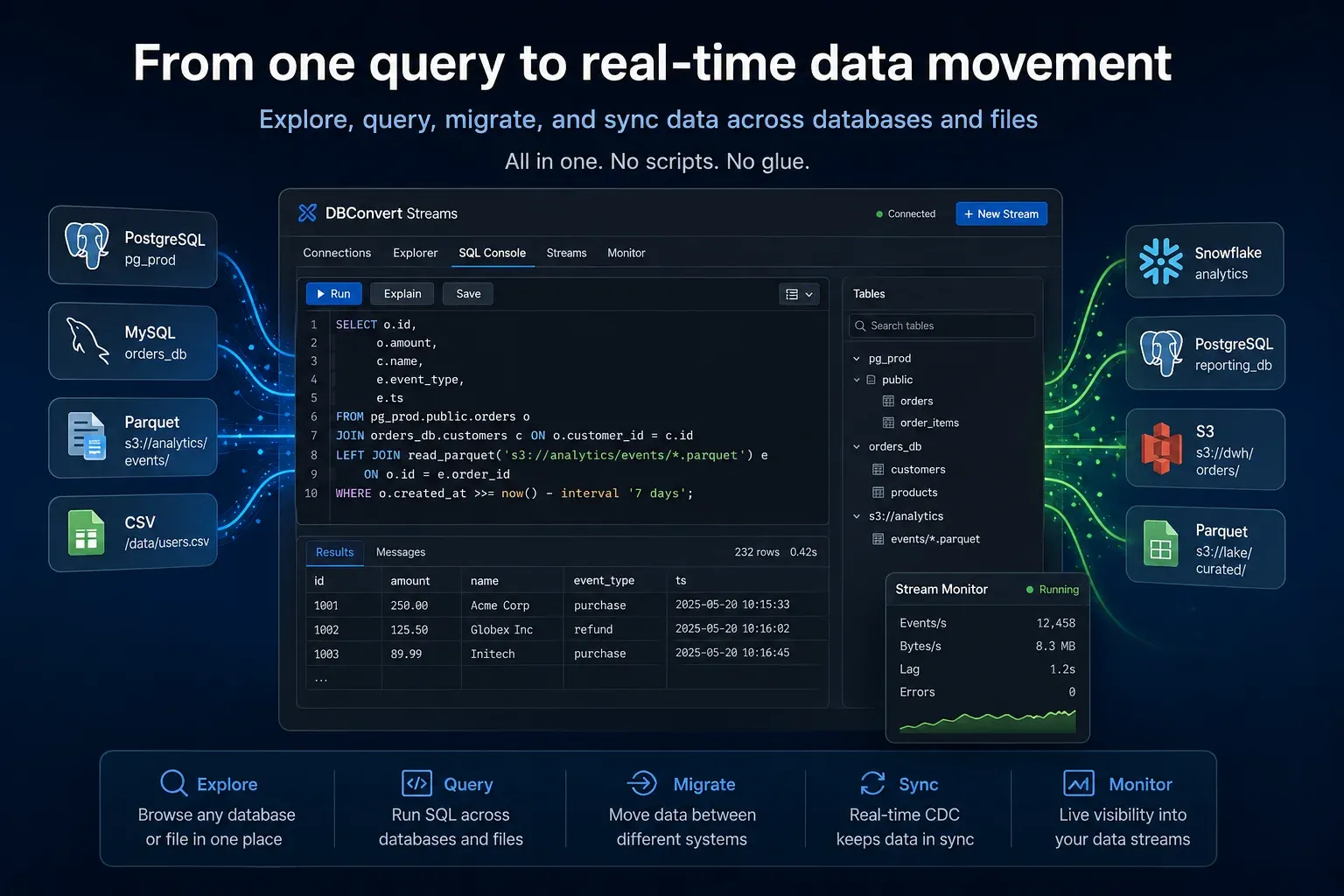Click the Migrate arrow icon
This screenshot has width=1344, height=896.
pos(643,783)
